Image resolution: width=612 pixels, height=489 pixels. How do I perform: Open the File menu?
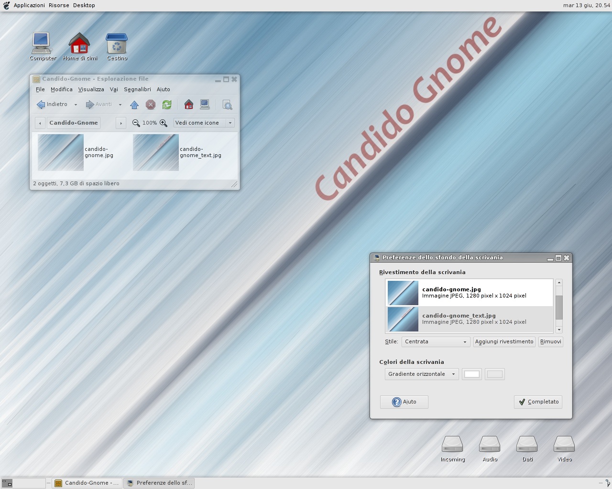40,89
